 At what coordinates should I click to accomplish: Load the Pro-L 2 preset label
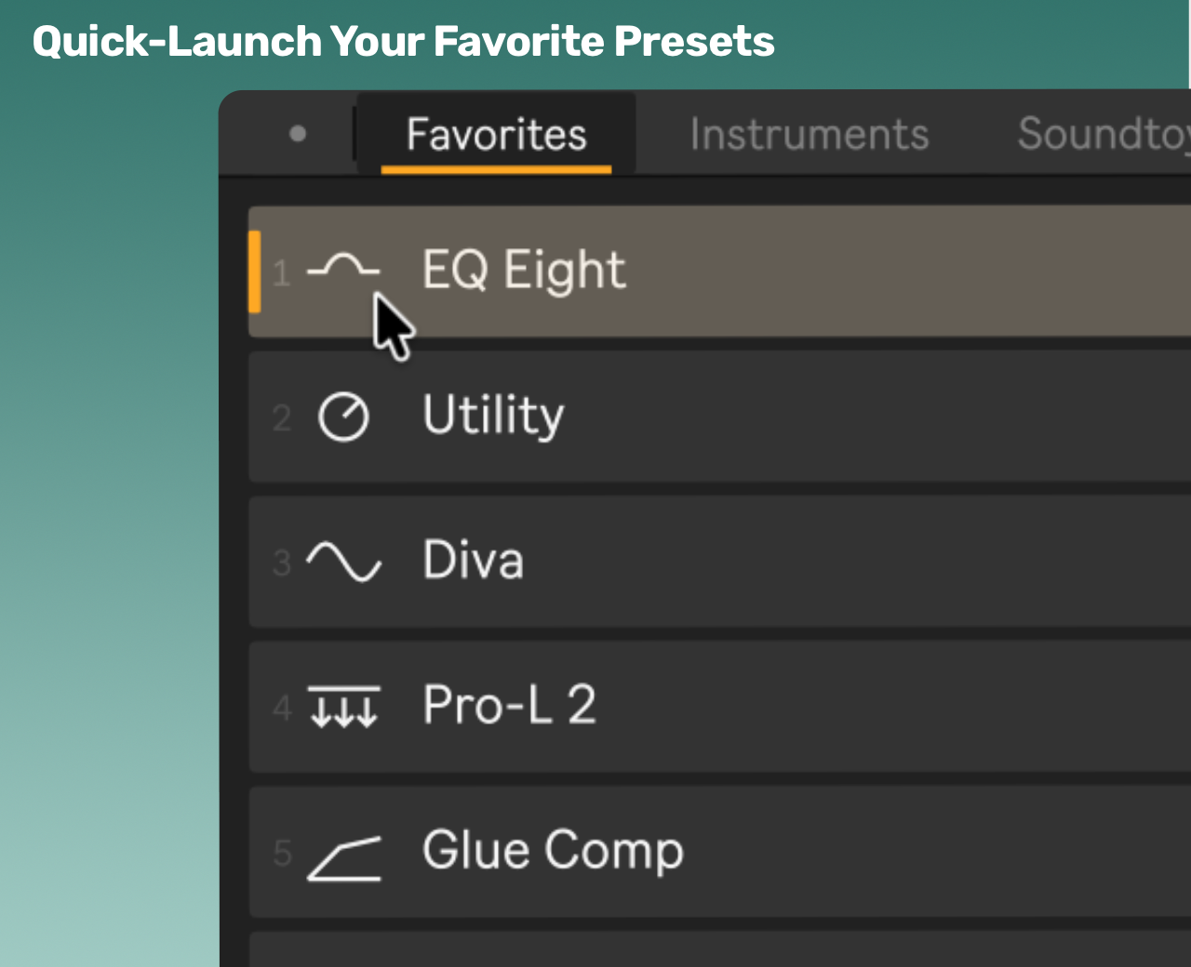pos(509,705)
